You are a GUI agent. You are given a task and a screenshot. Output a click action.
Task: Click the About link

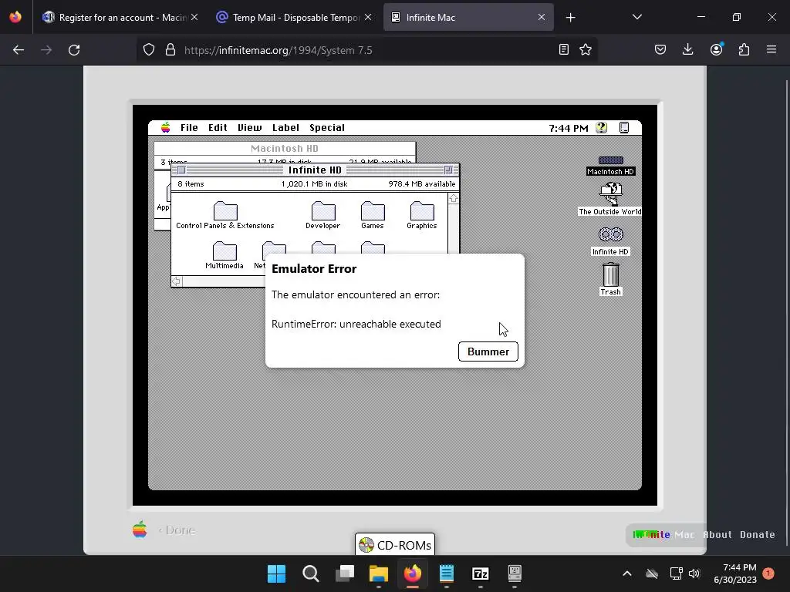click(x=717, y=535)
